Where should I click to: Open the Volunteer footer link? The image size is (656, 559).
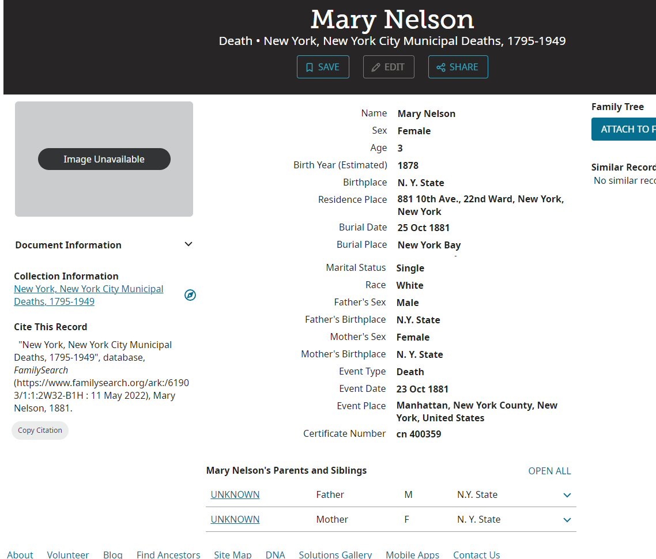(68, 554)
